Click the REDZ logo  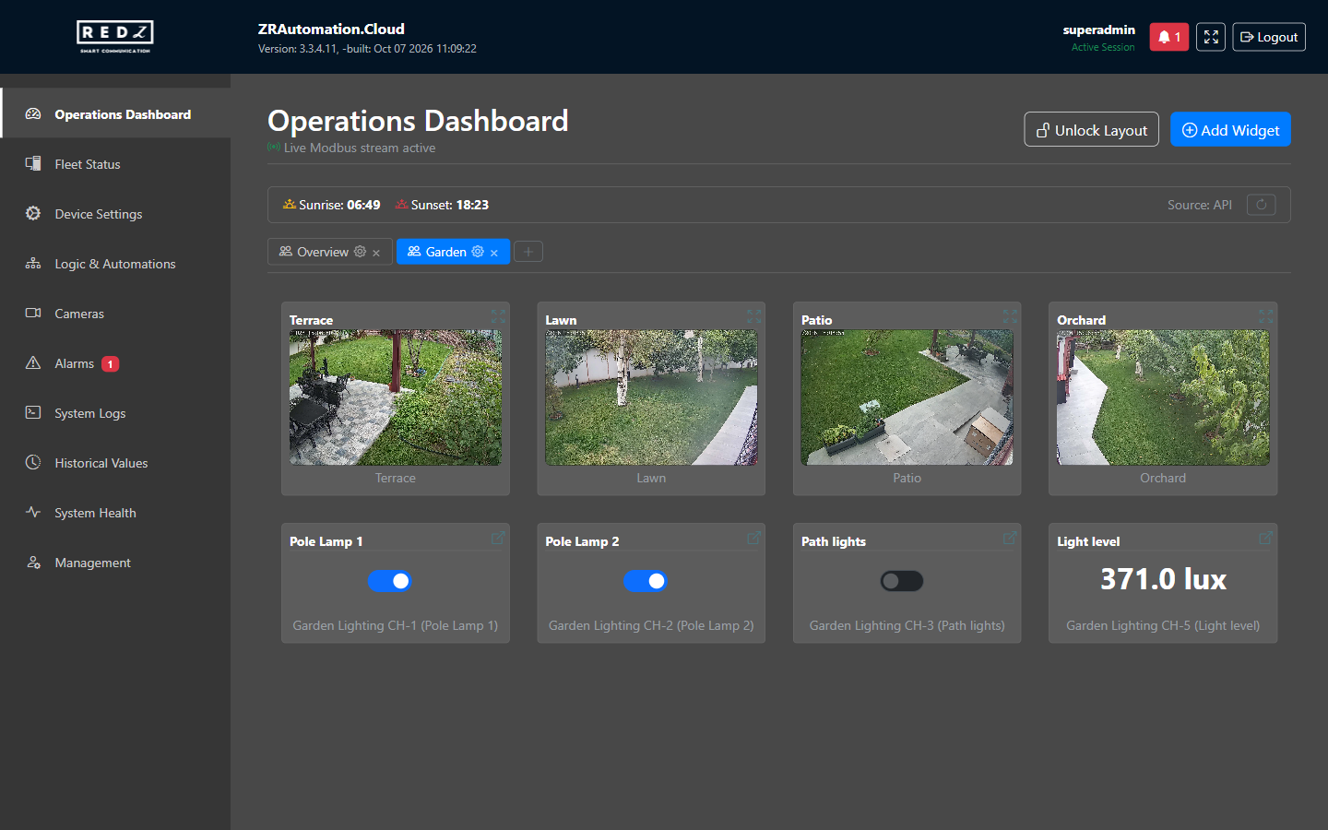coord(115,37)
